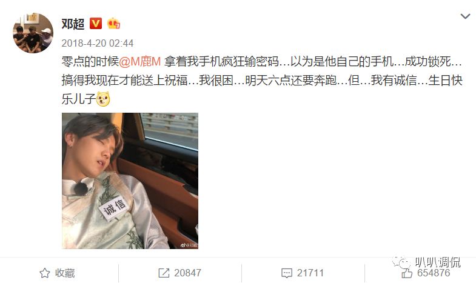
Task: Open comments count 21711
Action: point(310,273)
